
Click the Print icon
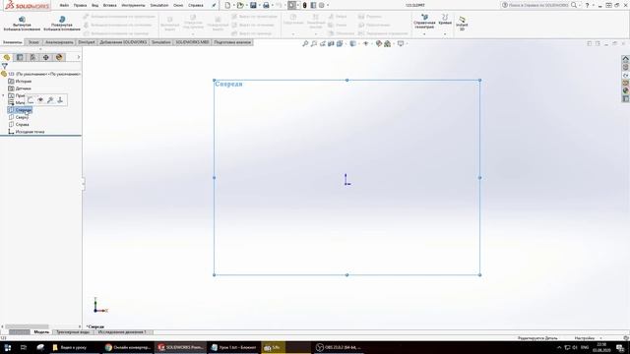click(x=266, y=5)
